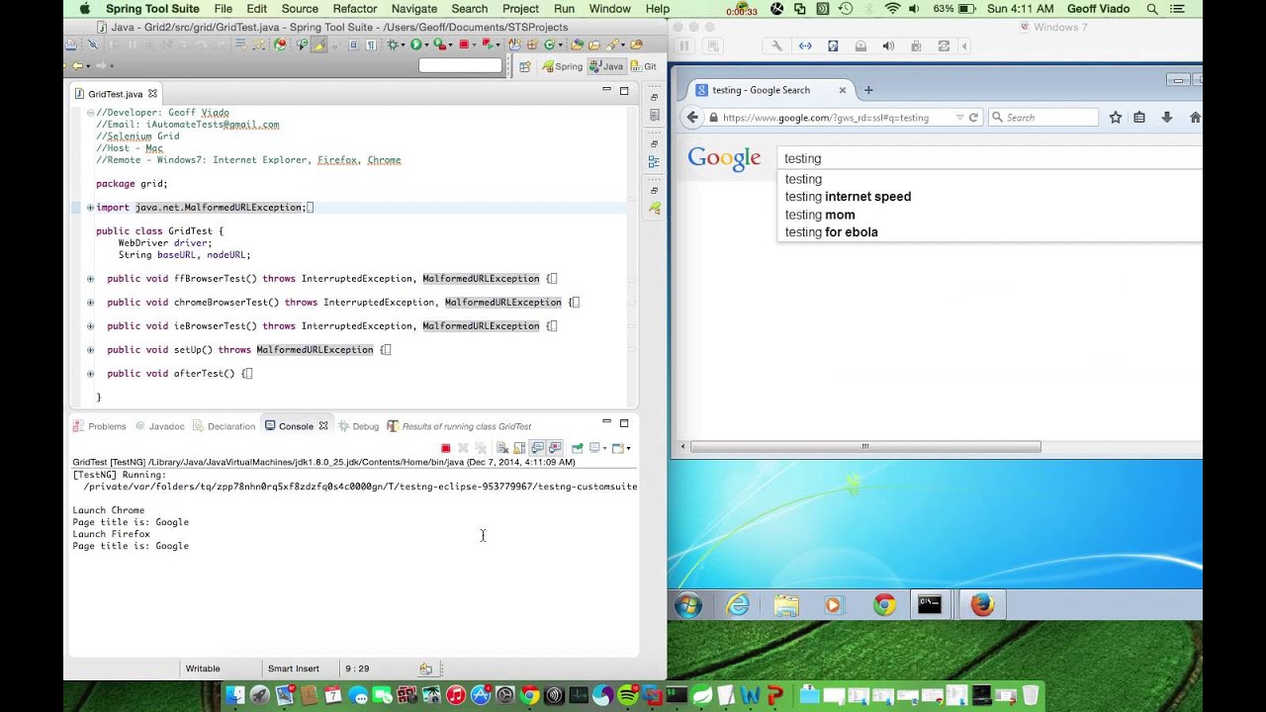Bookmark page with Firefox star icon
This screenshot has width=1266, height=712.
(x=1116, y=117)
